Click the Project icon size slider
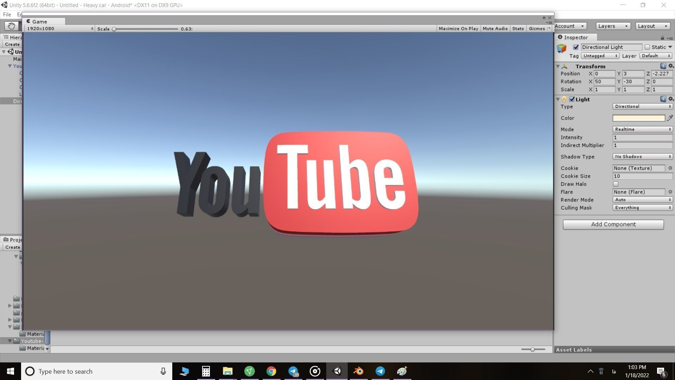The image size is (675, 380). tap(533, 349)
